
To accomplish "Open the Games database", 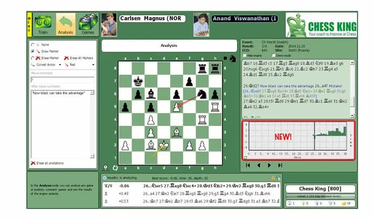I will [x=88, y=25].
